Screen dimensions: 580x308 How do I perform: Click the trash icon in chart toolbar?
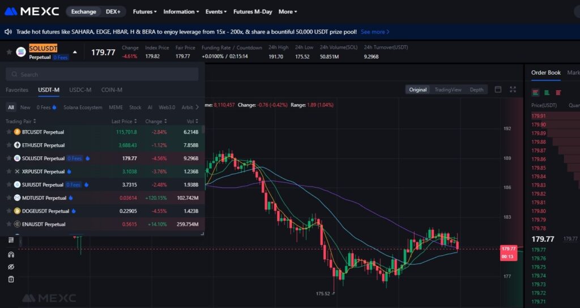click(x=11, y=279)
